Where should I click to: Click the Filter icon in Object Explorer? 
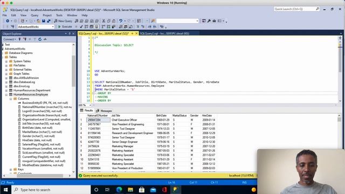(x=34, y=39)
